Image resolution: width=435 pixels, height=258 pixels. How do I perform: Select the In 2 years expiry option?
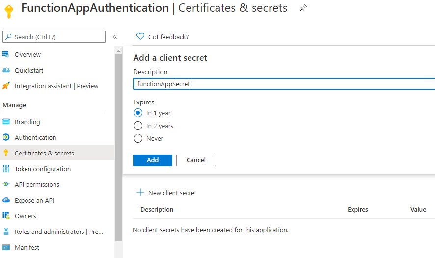pyautogui.click(x=138, y=126)
